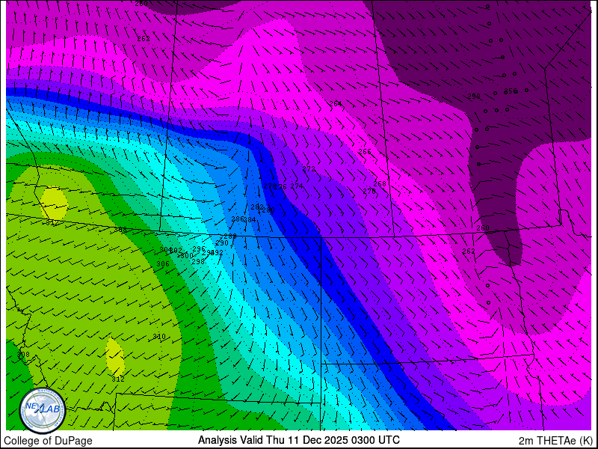Click the 298 contour label

click(197, 261)
